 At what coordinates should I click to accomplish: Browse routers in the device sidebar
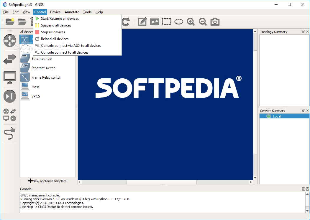click(10, 41)
